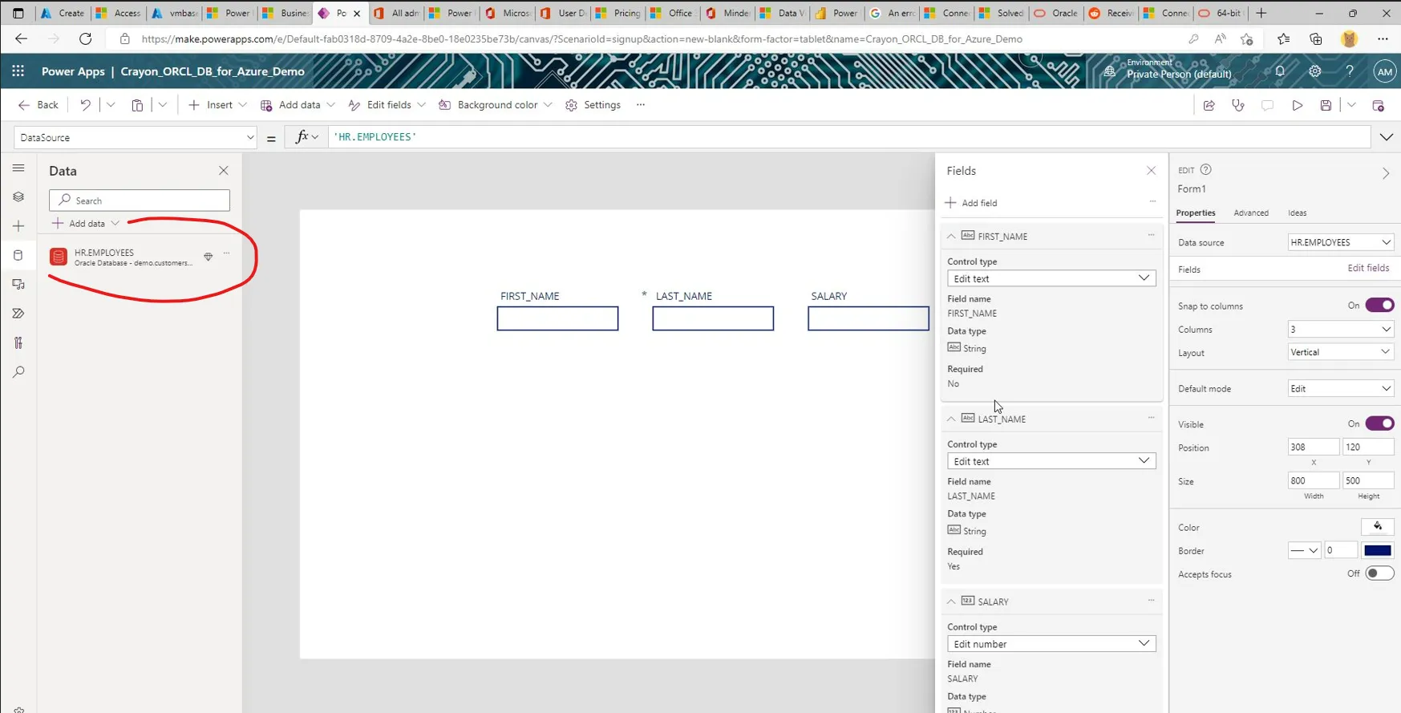Open the Border style dropdown

tap(1304, 551)
